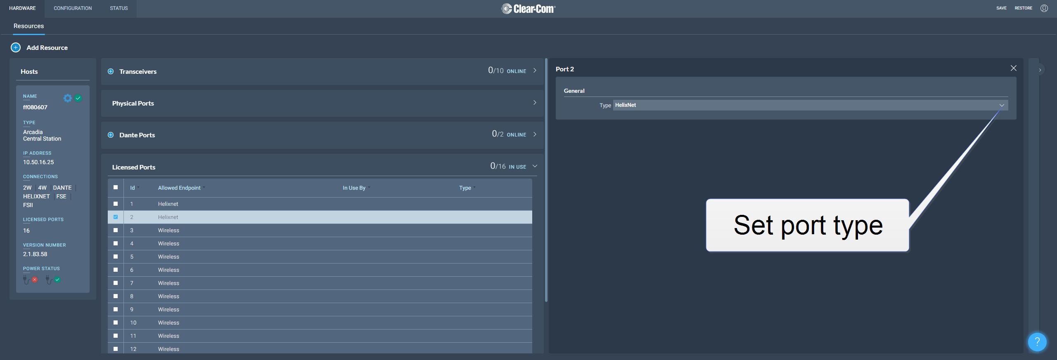The height and width of the screenshot is (360, 1057).
Task: Open the Status menu
Action: click(x=118, y=8)
